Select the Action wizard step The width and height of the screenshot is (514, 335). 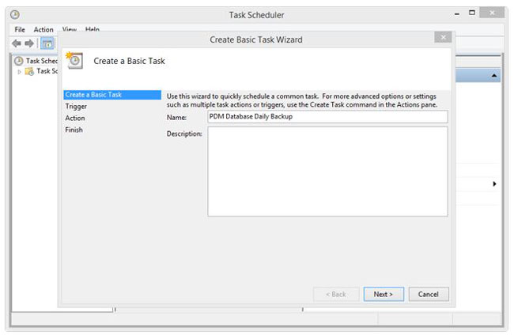(75, 118)
